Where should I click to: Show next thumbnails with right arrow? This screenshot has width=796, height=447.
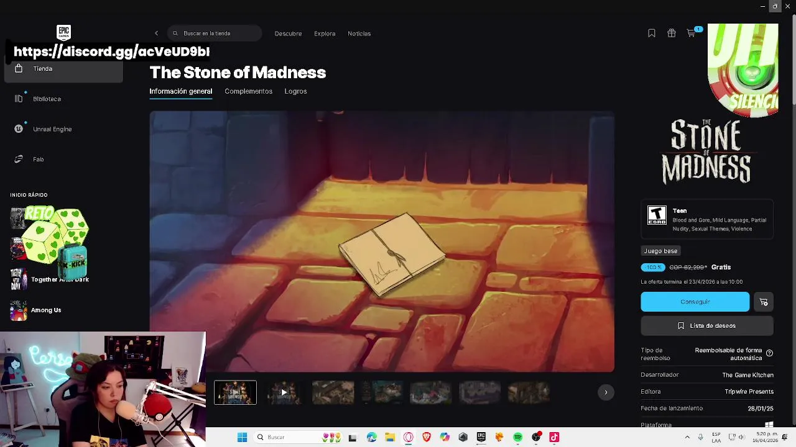pos(606,392)
